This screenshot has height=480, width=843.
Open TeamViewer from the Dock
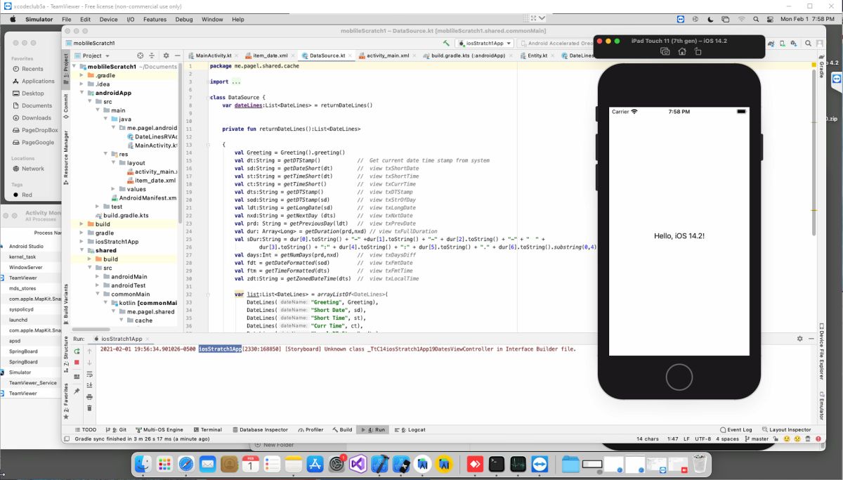[540, 464]
